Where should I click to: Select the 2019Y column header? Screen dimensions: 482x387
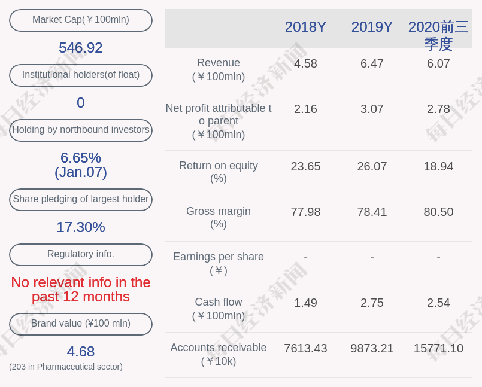372,27
